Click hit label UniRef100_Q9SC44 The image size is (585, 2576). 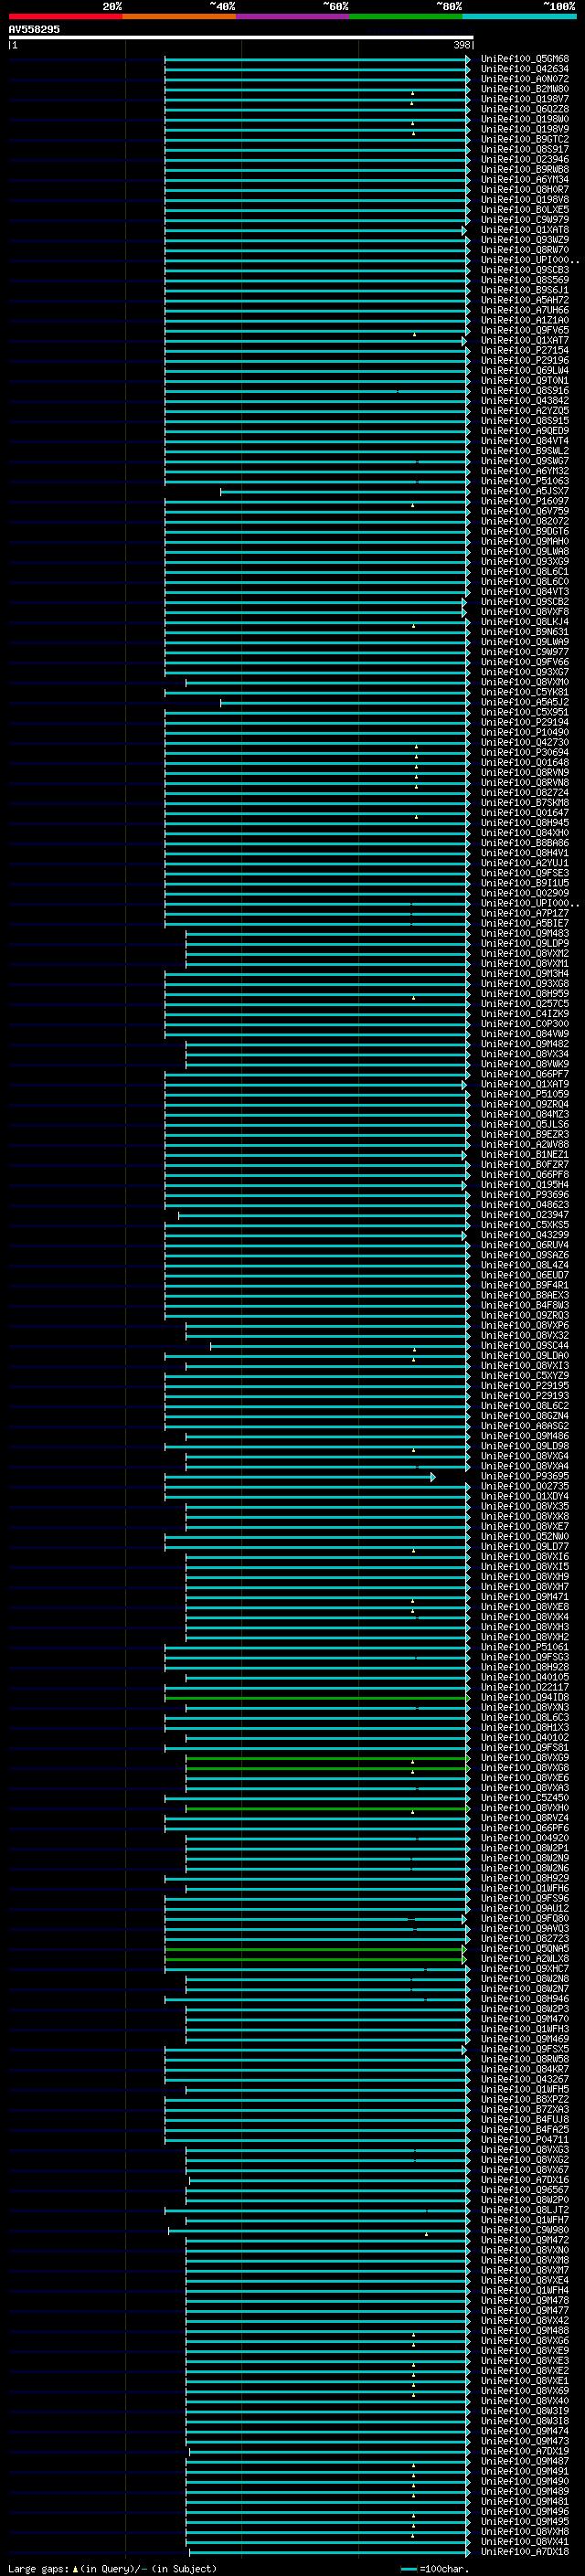(x=525, y=1346)
